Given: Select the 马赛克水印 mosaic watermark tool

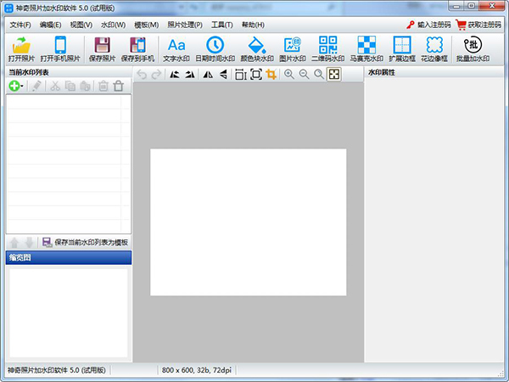Looking at the screenshot, I should coord(366,47).
